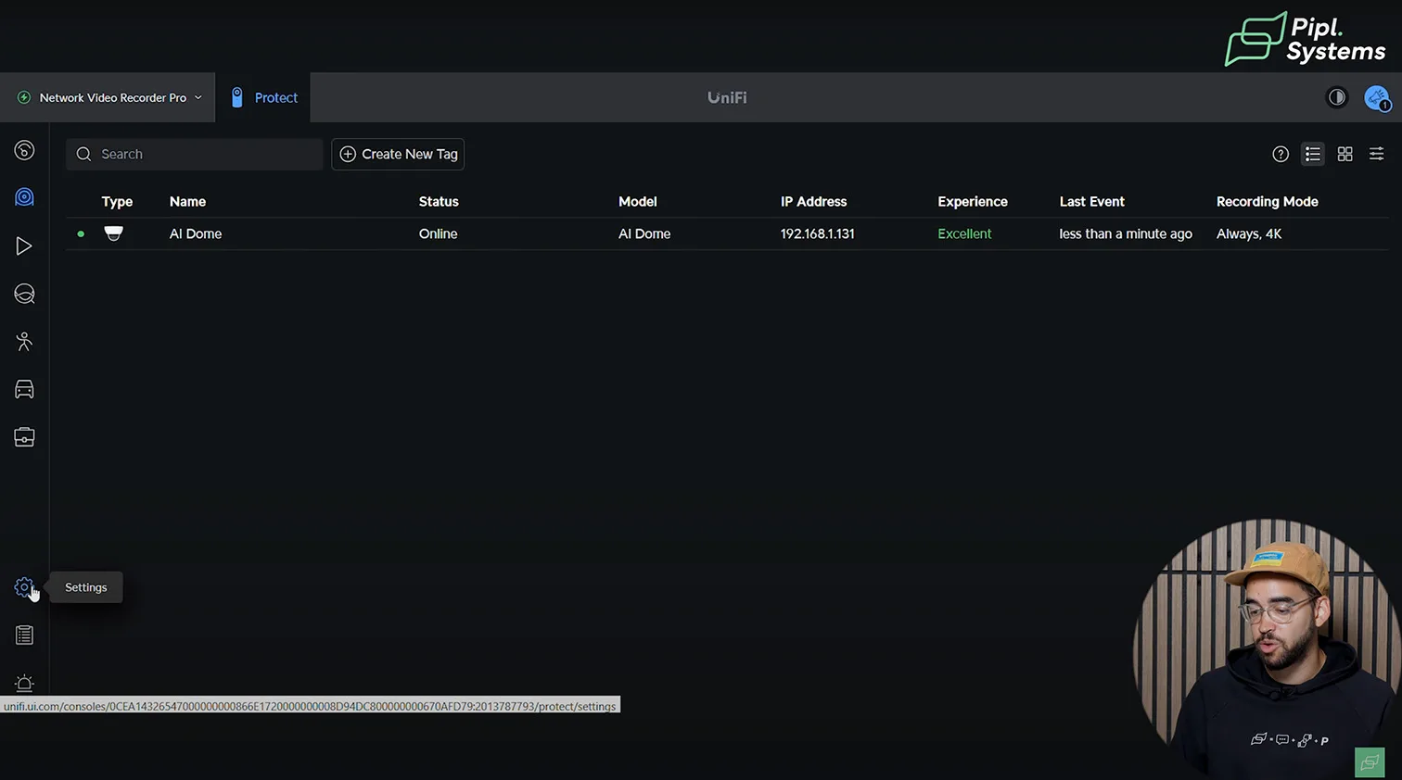Open vehicle detections car icon

point(24,390)
